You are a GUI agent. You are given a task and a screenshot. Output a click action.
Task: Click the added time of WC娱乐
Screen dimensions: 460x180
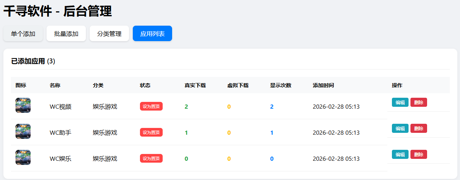click(x=336, y=158)
